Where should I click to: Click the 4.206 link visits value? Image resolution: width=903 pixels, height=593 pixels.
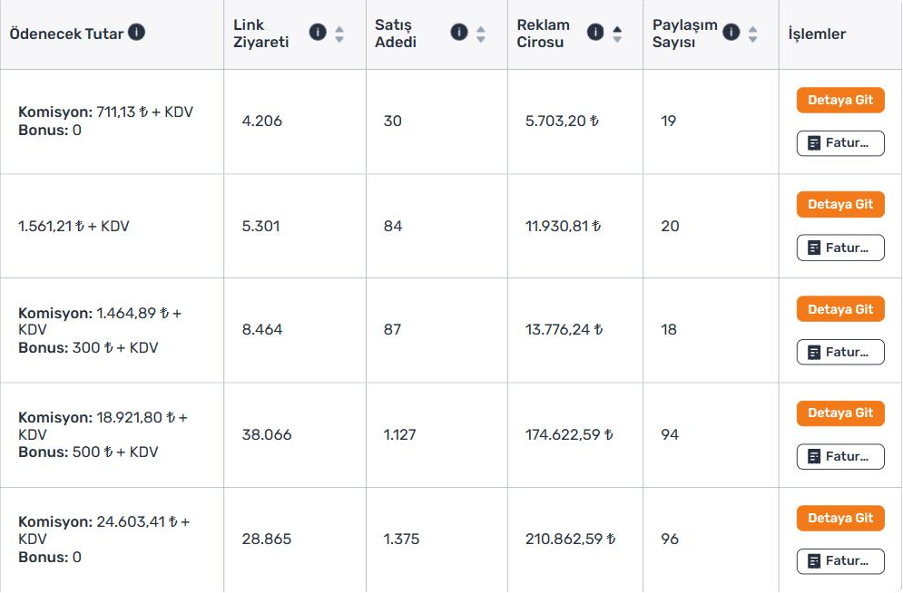coord(262,122)
